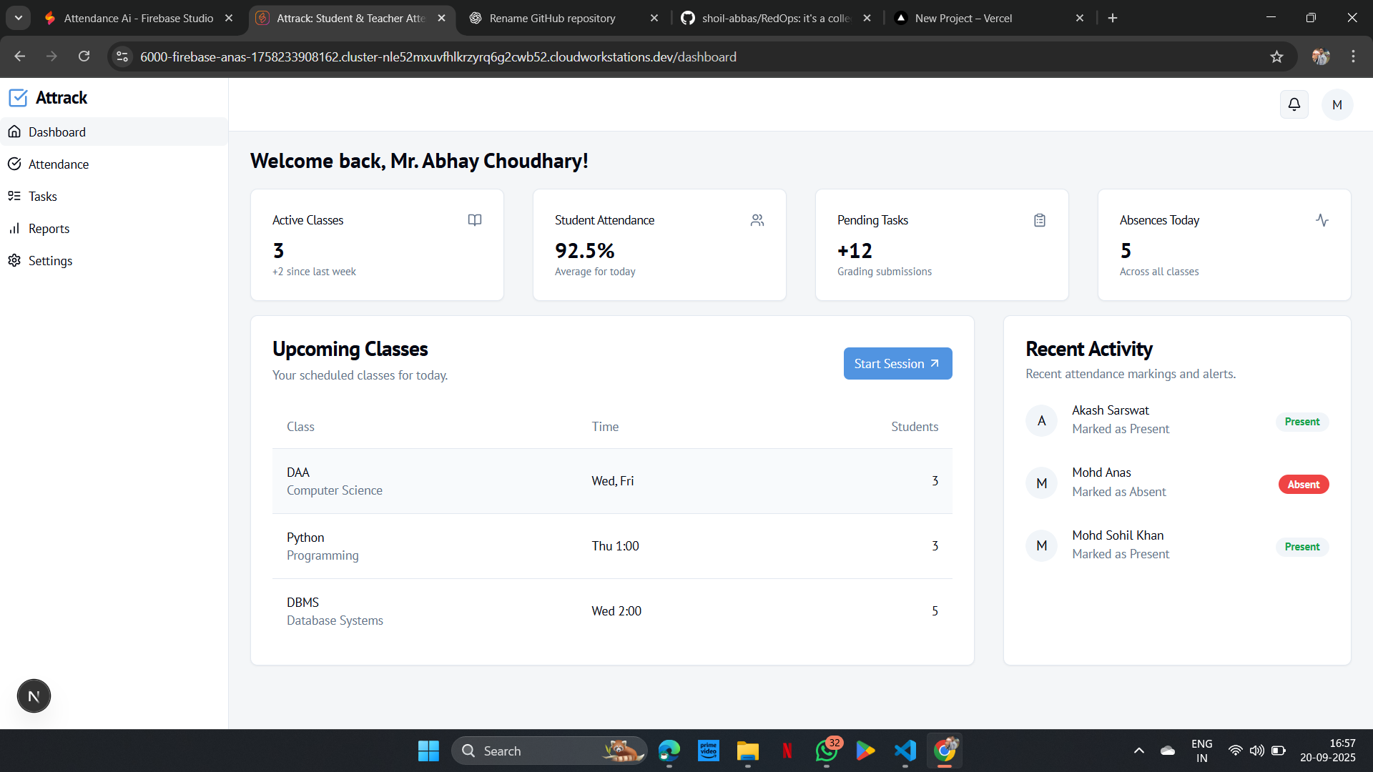
Task: Click the clipboard icon on Pending Tasks card
Action: [1040, 219]
